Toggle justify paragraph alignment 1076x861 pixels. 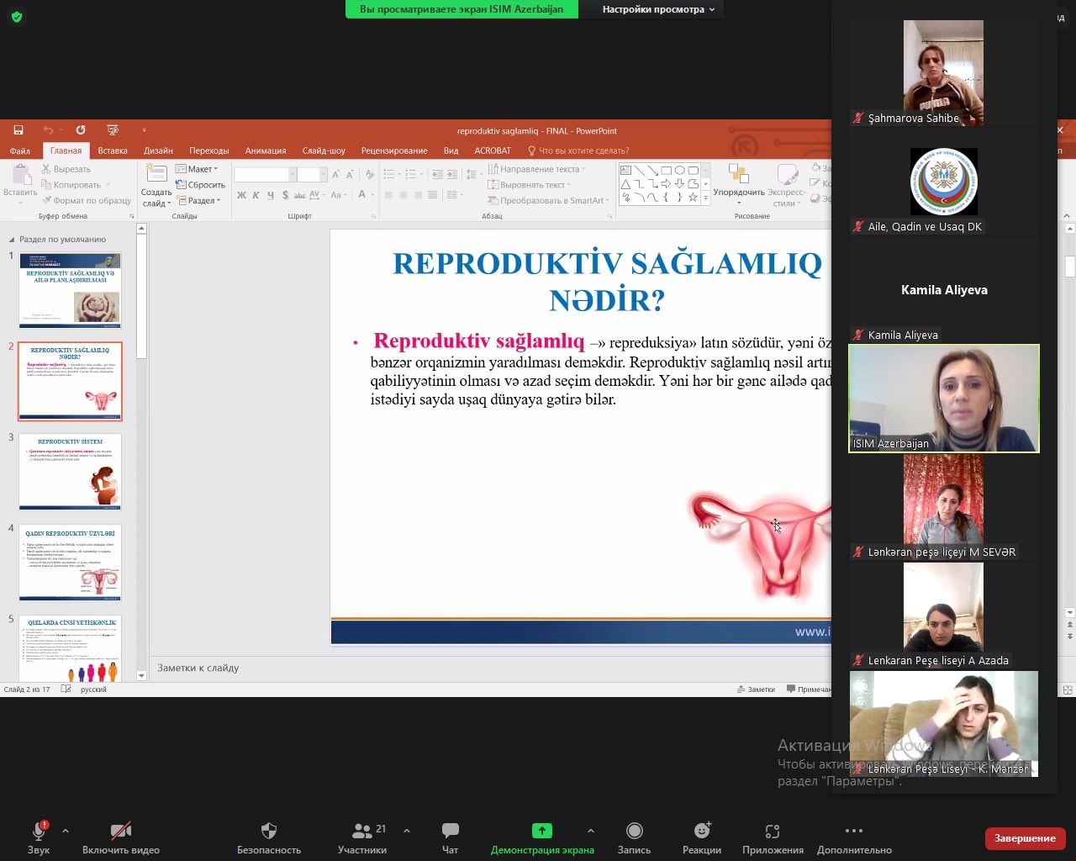(432, 195)
